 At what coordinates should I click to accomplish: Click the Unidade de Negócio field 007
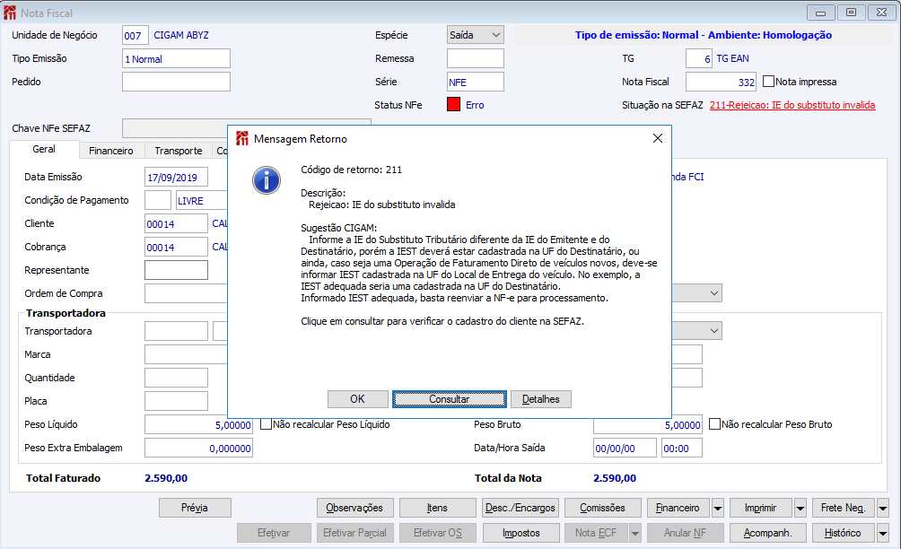point(135,36)
